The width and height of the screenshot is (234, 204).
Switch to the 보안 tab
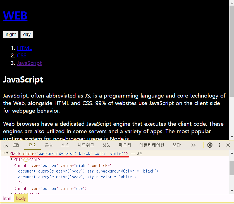coord(176,145)
